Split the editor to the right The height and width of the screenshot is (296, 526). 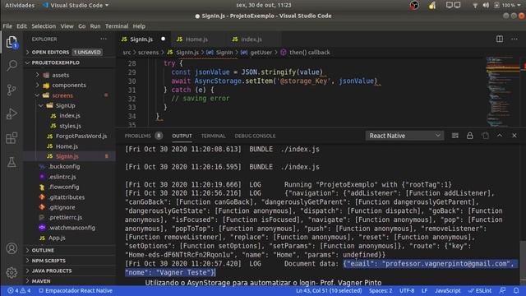pos(500,39)
